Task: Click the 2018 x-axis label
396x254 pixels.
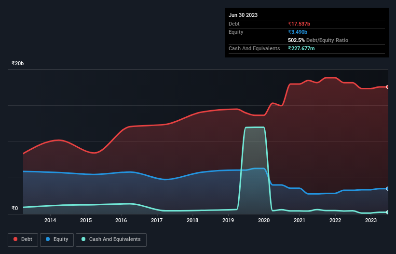Action: pos(192,220)
